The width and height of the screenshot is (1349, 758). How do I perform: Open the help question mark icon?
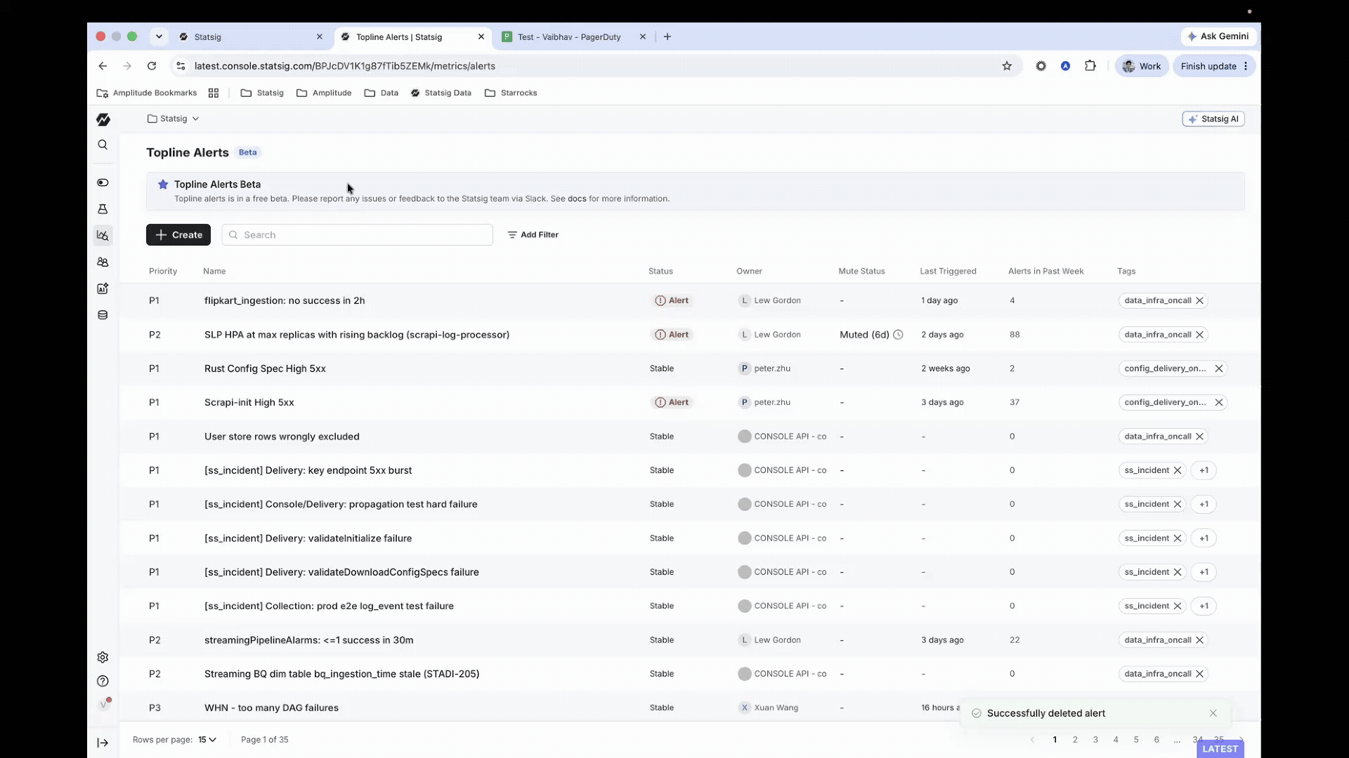click(103, 681)
